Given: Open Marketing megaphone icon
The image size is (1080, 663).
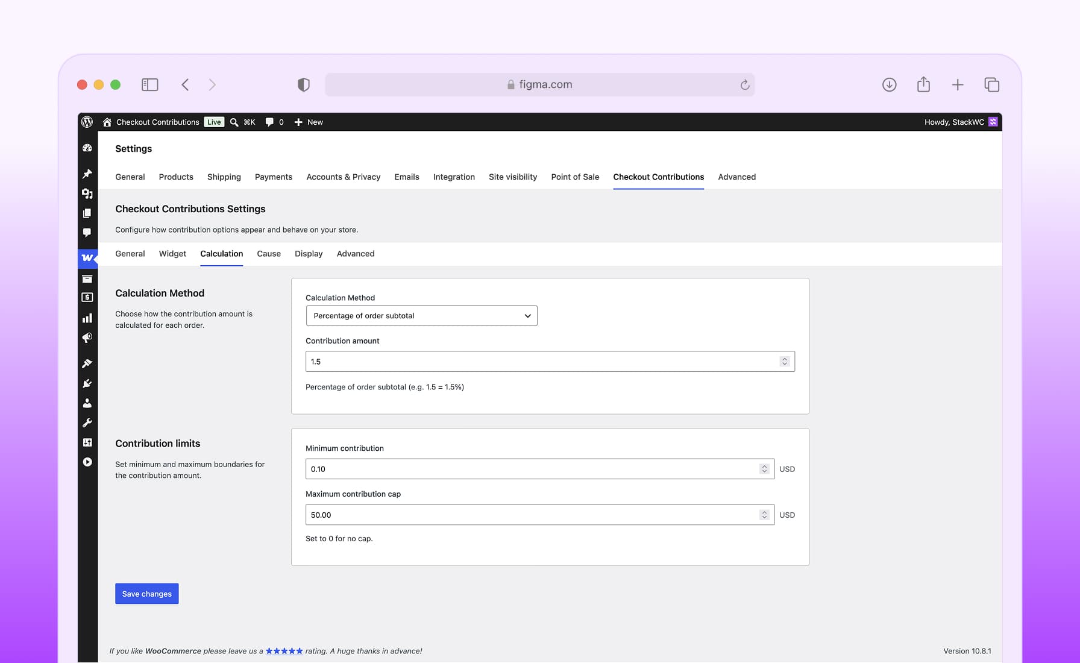Looking at the screenshot, I should [87, 338].
